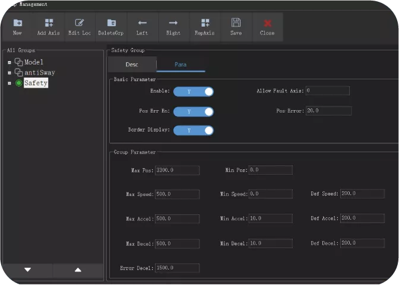Select the Model group label
This screenshot has width=399, height=286.
(x=34, y=62)
